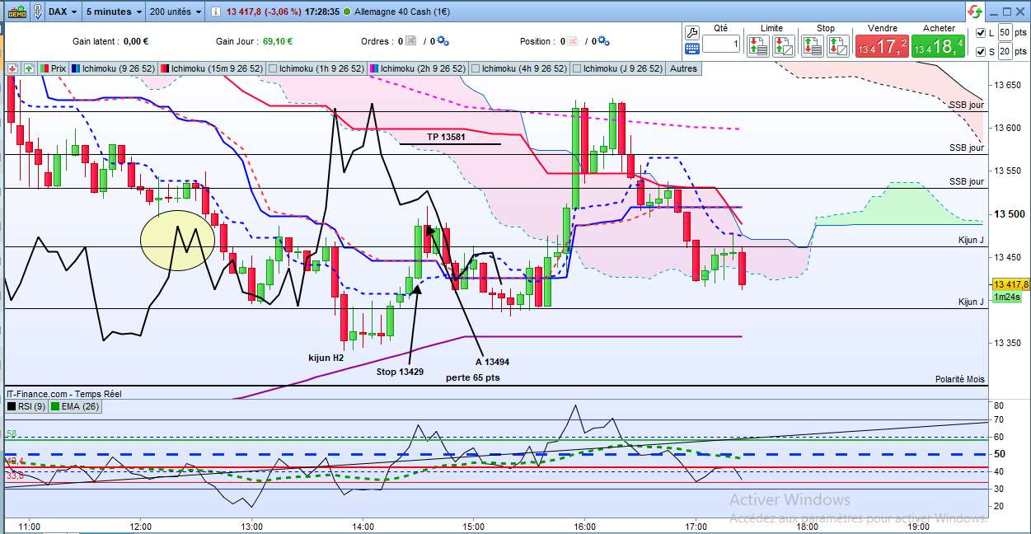Open trading settings with the wrench icon
This screenshot has height=534, width=1031.
[692, 33]
